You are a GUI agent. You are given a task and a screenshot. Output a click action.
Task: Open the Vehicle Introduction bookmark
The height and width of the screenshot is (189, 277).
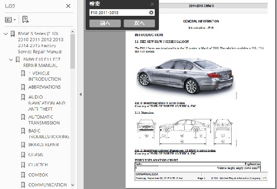tap(45, 76)
